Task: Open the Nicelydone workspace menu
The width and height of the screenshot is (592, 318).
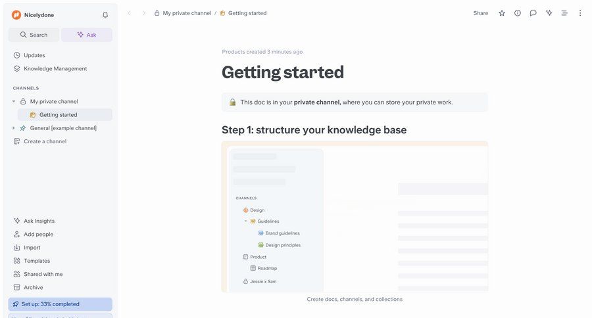Action: tap(39, 14)
